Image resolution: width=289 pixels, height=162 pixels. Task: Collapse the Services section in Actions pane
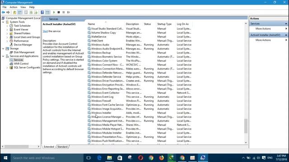(286, 24)
